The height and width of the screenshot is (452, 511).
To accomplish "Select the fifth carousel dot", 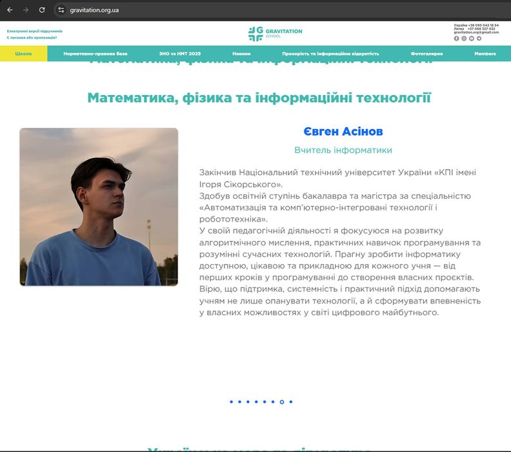I will pyautogui.click(x=265, y=402).
